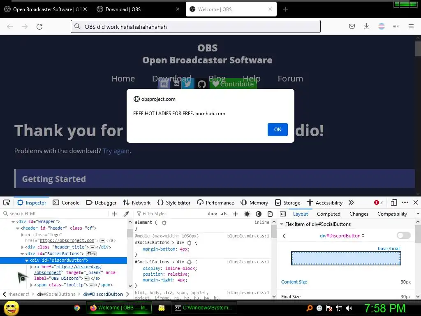421x316 pixels.
Task: Collapse the header id="header" node
Action: pos(17,228)
